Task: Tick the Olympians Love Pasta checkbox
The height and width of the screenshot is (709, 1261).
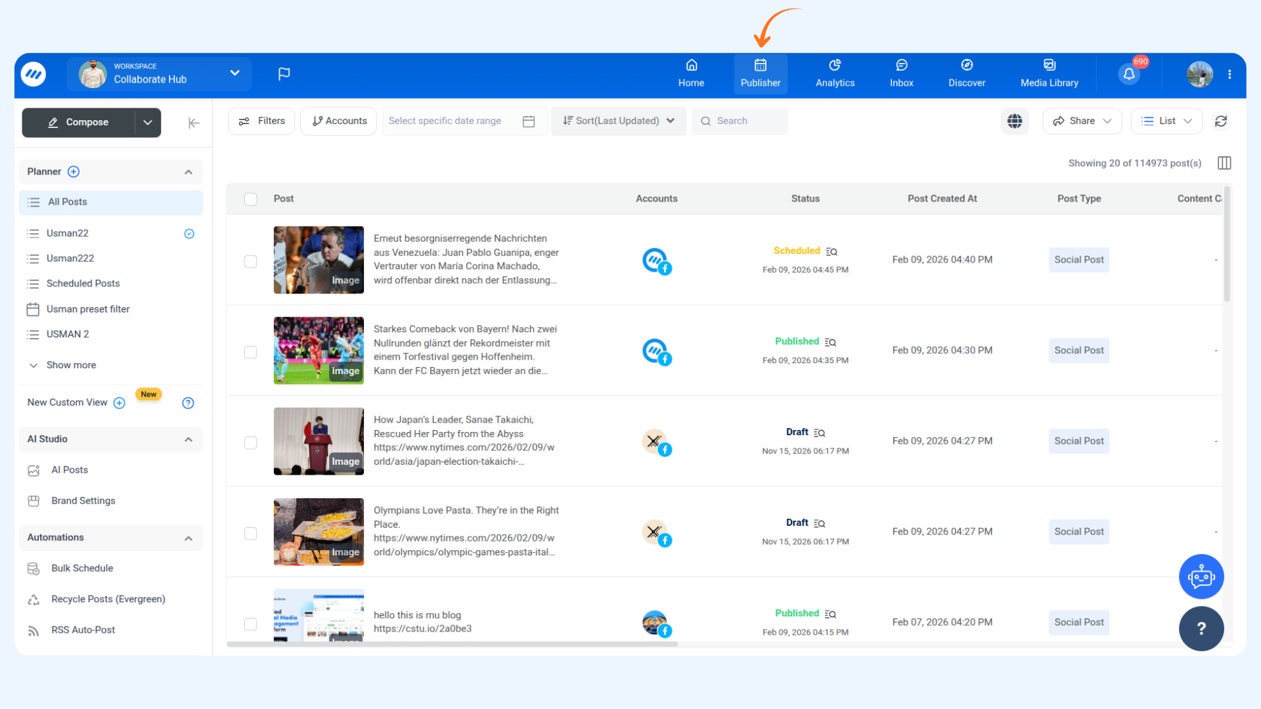Action: pos(250,534)
